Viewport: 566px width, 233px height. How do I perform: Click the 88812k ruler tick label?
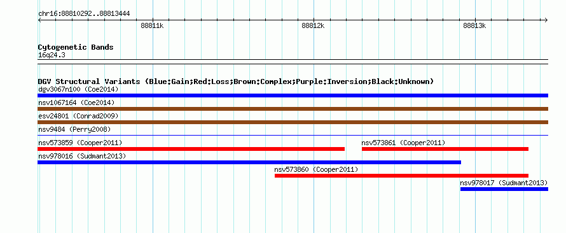tap(314, 25)
